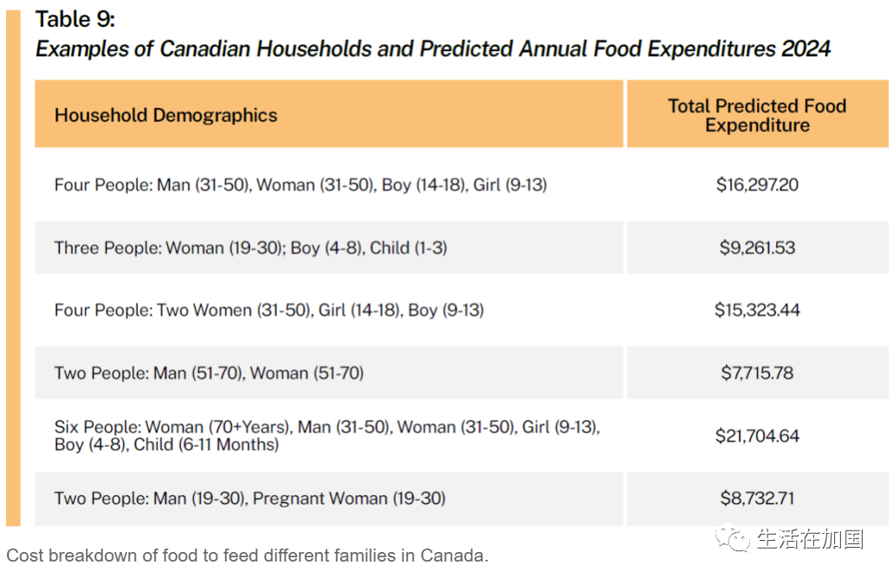This screenshot has width=893, height=578.
Task: Click the $7,715.78 expenditure value
Action: [x=757, y=373]
